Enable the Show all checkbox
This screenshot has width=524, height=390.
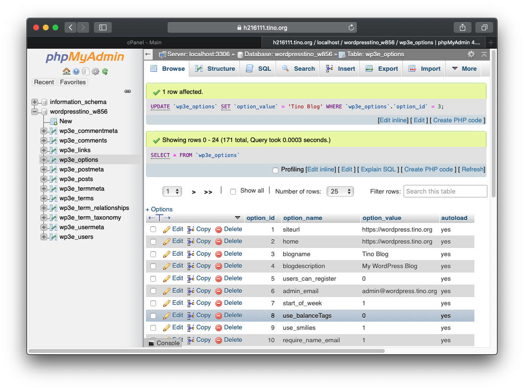click(x=233, y=192)
